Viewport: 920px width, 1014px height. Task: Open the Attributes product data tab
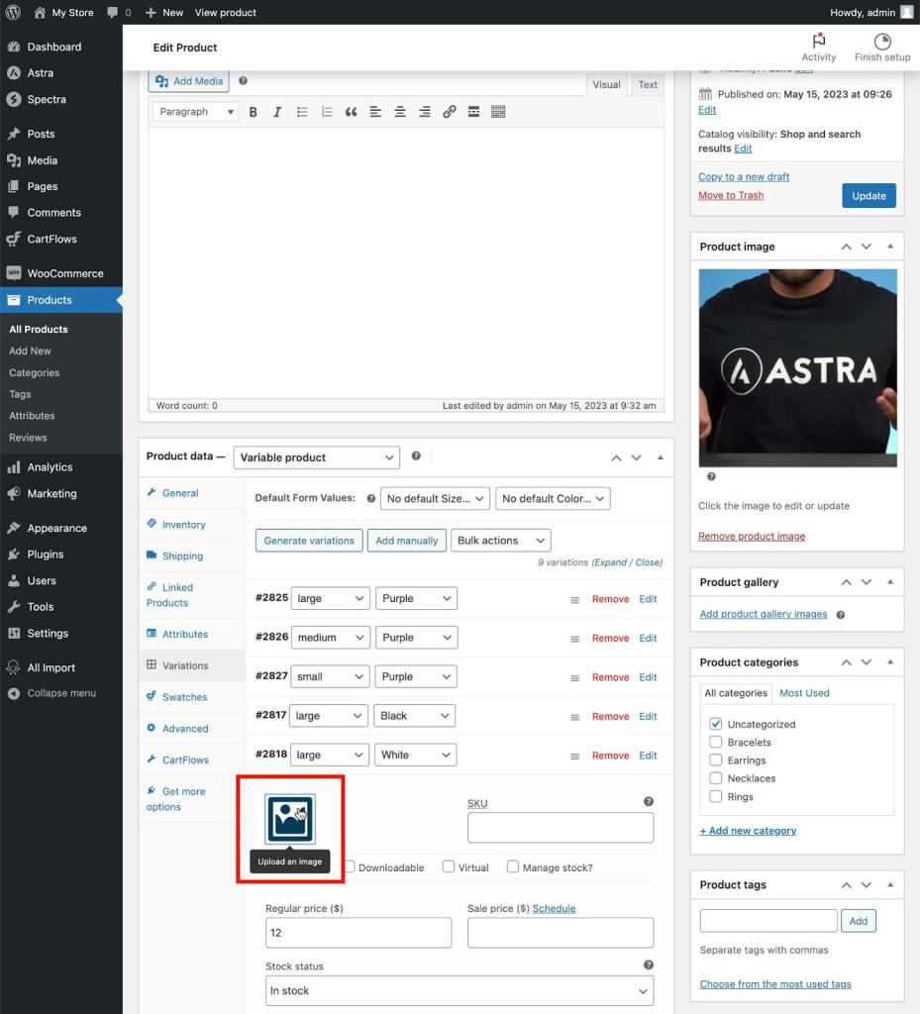(185, 634)
